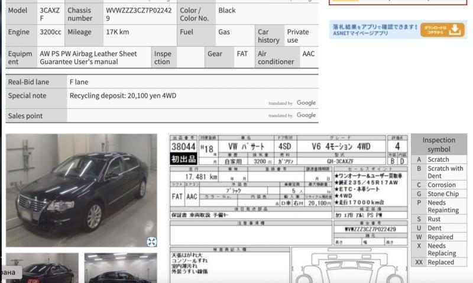This screenshot has height=283, width=473.
Task: Select the side view car thumbnail
Action: [121, 268]
